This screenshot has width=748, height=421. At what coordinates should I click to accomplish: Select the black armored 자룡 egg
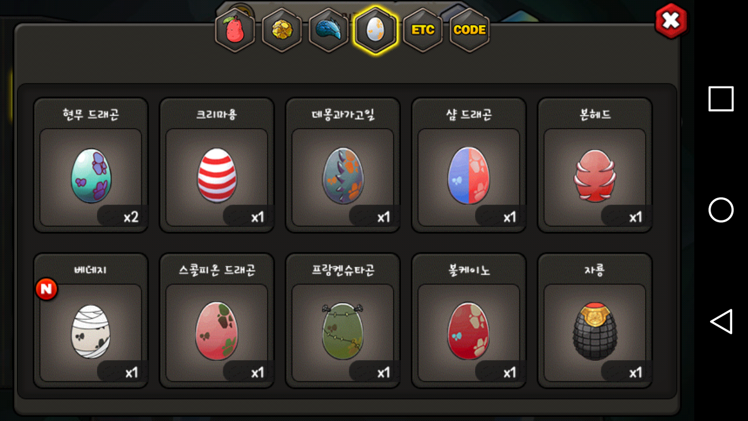tap(595, 321)
